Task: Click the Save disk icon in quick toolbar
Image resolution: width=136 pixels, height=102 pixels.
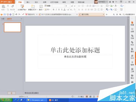Action: click(5, 14)
